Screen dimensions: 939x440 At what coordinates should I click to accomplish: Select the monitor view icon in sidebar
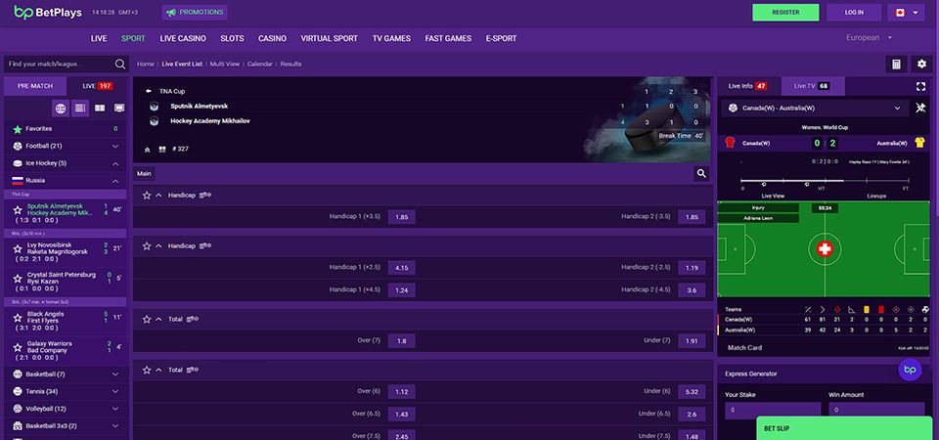pyautogui.click(x=119, y=109)
